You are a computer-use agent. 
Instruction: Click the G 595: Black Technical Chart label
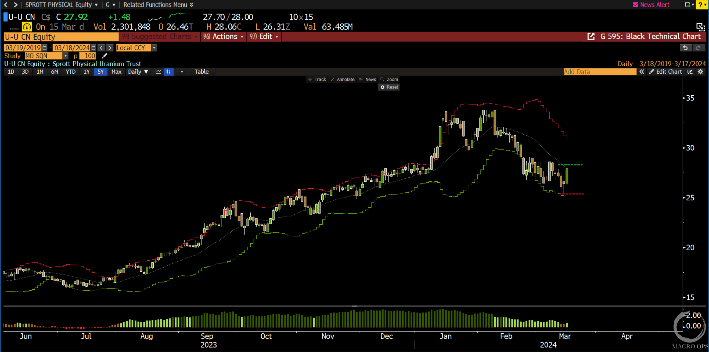pyautogui.click(x=650, y=37)
